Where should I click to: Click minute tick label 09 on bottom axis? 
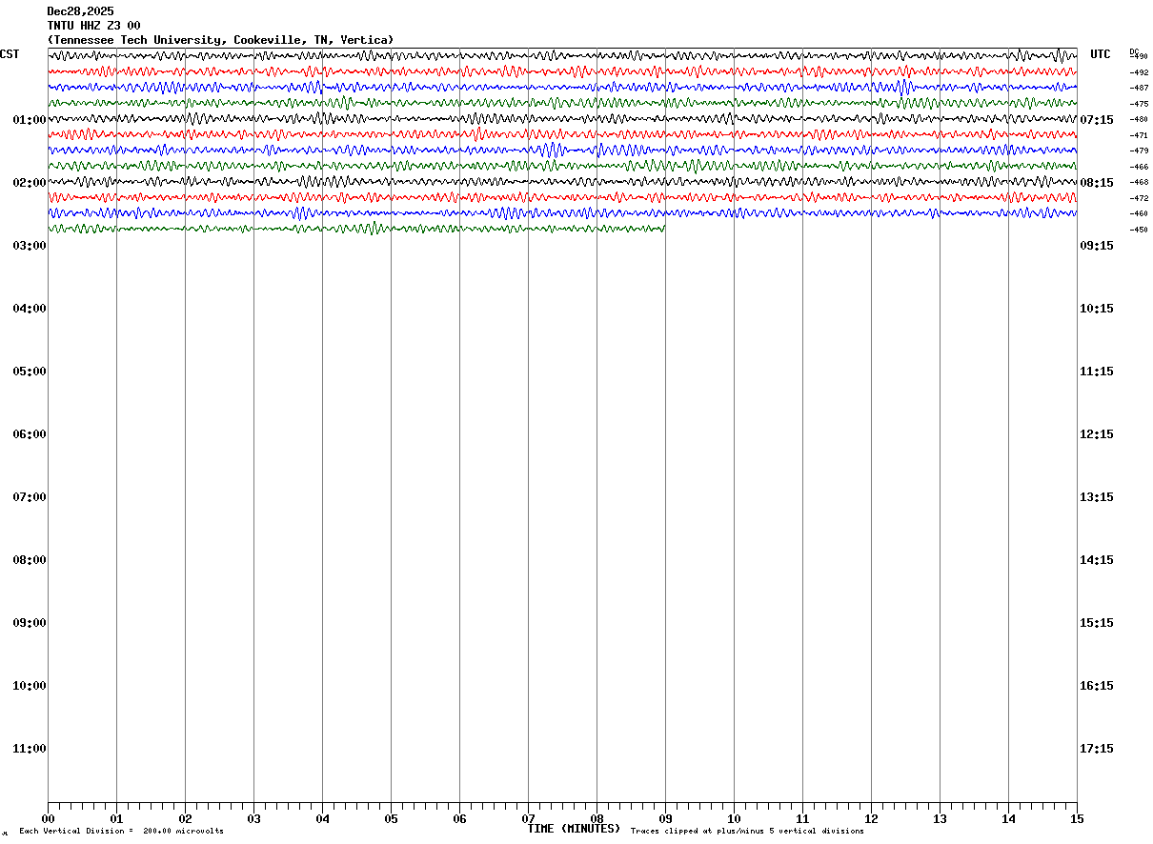(665, 819)
